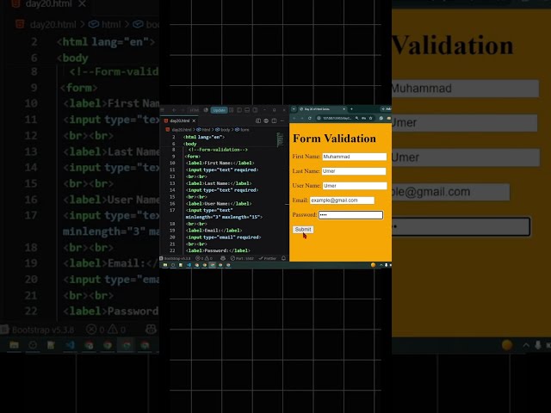The image size is (551, 413).
Task: Close the Day 20 browser tab
Action: [344, 109]
